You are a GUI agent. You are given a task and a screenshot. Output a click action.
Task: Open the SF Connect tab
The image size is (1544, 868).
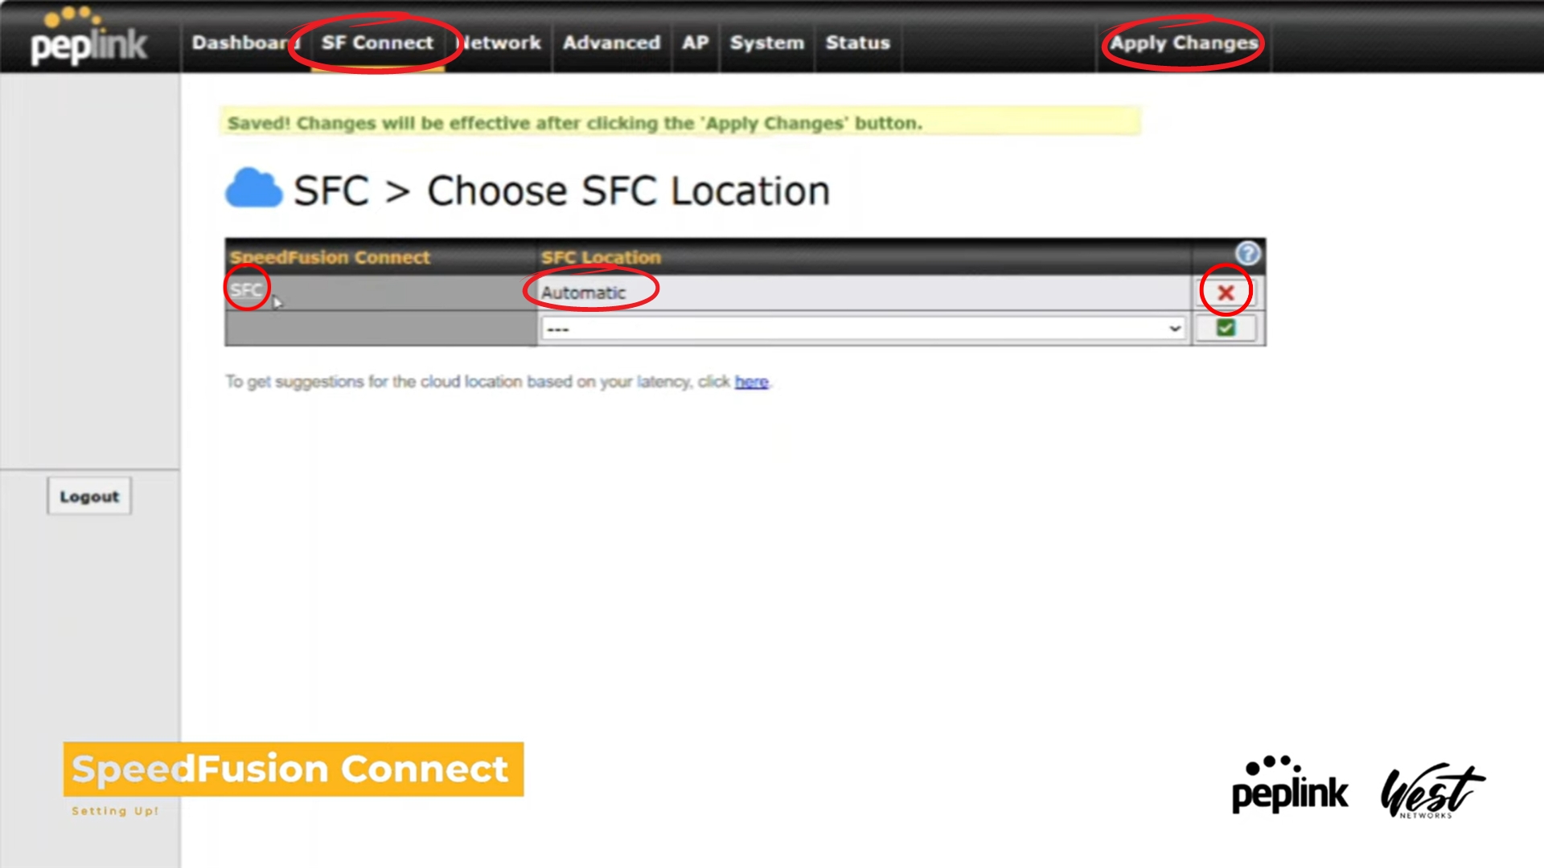(x=377, y=43)
